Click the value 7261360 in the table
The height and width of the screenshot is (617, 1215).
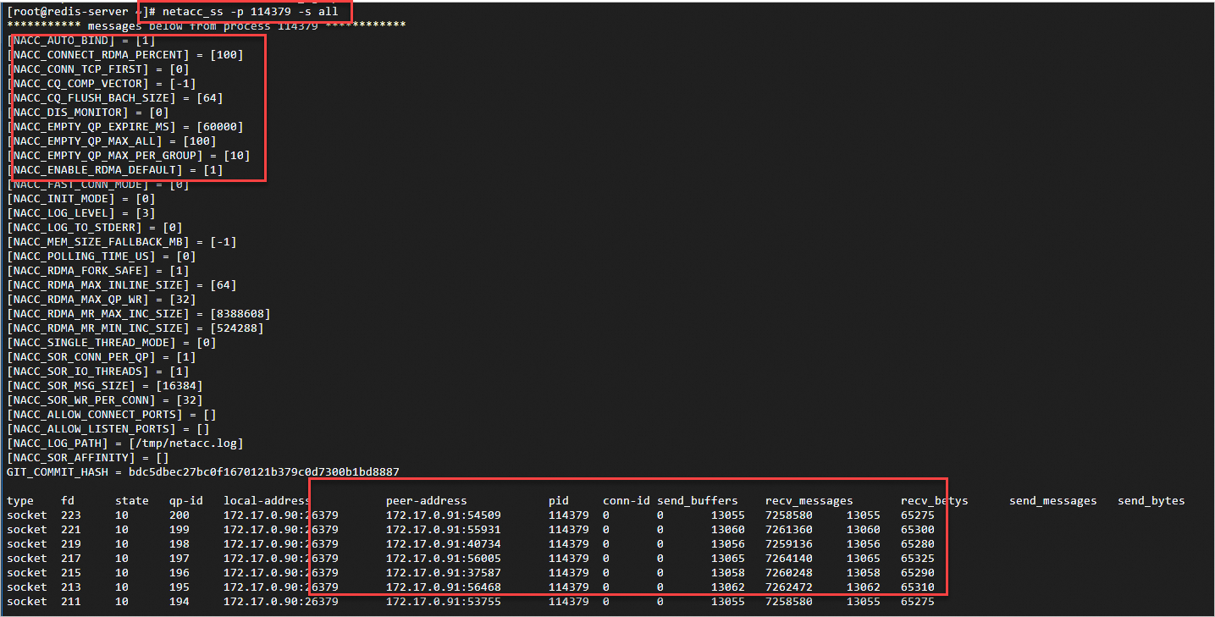click(x=789, y=530)
